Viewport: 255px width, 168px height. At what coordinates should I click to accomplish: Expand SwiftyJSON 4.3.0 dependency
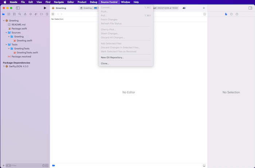coord(4,67)
